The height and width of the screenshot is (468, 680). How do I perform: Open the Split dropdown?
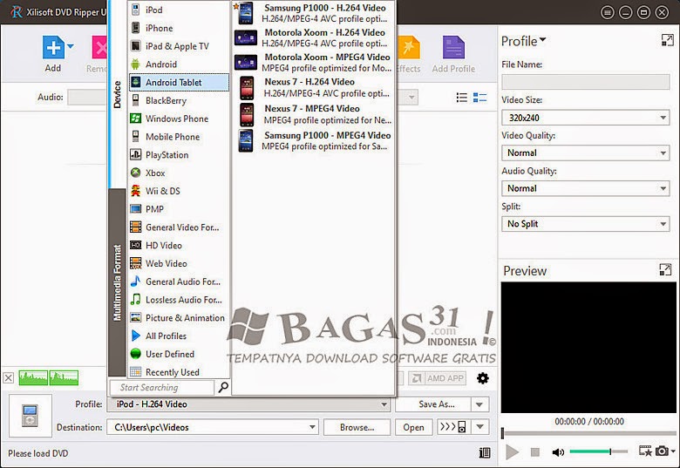(586, 224)
